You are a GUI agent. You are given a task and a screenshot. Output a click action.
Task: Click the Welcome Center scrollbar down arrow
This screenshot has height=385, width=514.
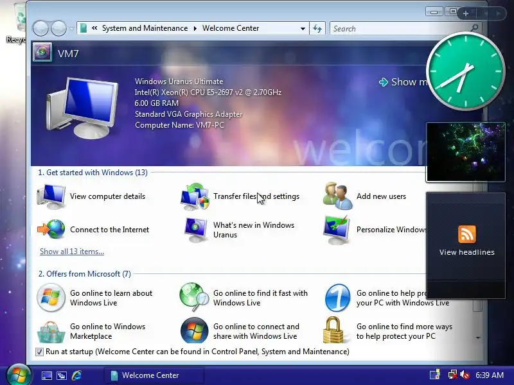[478, 338]
